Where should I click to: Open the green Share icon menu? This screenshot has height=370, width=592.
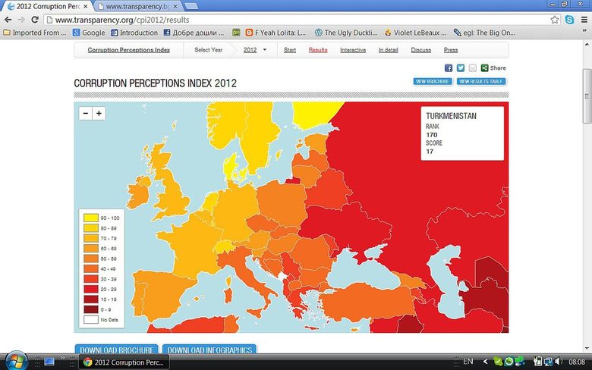click(484, 68)
